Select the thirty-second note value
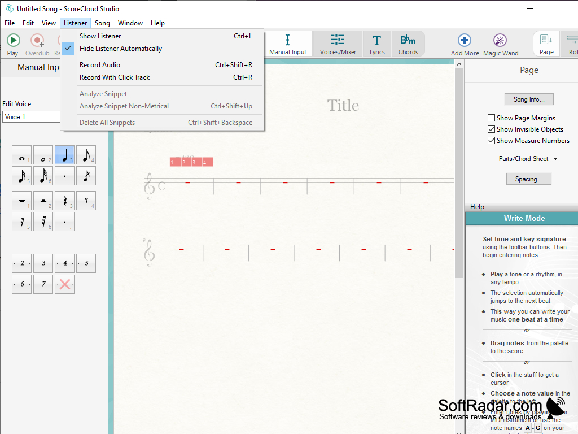Image resolution: width=578 pixels, height=434 pixels. pos(43,176)
